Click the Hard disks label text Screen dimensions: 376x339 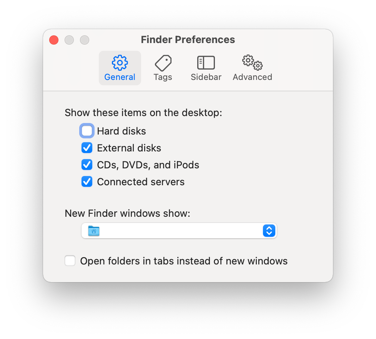pyautogui.click(x=121, y=131)
